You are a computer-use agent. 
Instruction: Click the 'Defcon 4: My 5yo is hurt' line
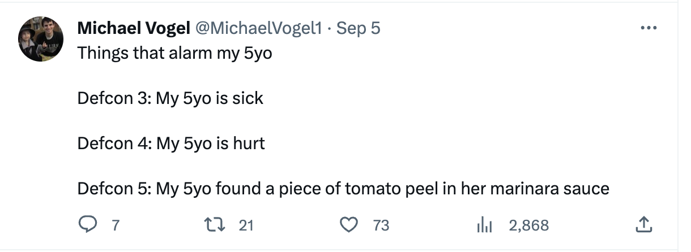point(171,143)
